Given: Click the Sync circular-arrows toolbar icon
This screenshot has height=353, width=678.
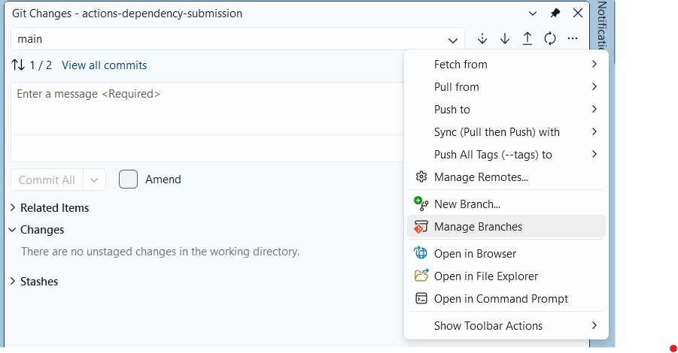Looking at the screenshot, I should [550, 39].
